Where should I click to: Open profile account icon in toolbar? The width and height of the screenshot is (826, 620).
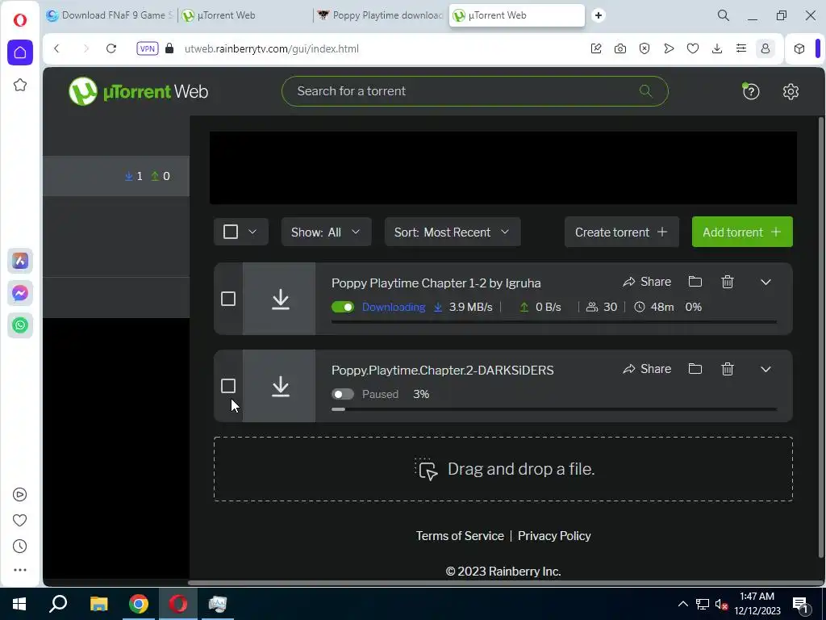766,48
